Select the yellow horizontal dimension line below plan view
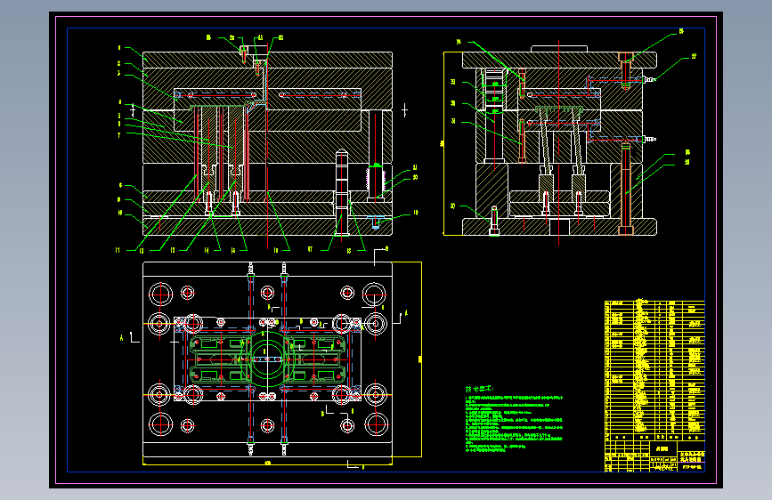The image size is (772, 500). [x=267, y=464]
